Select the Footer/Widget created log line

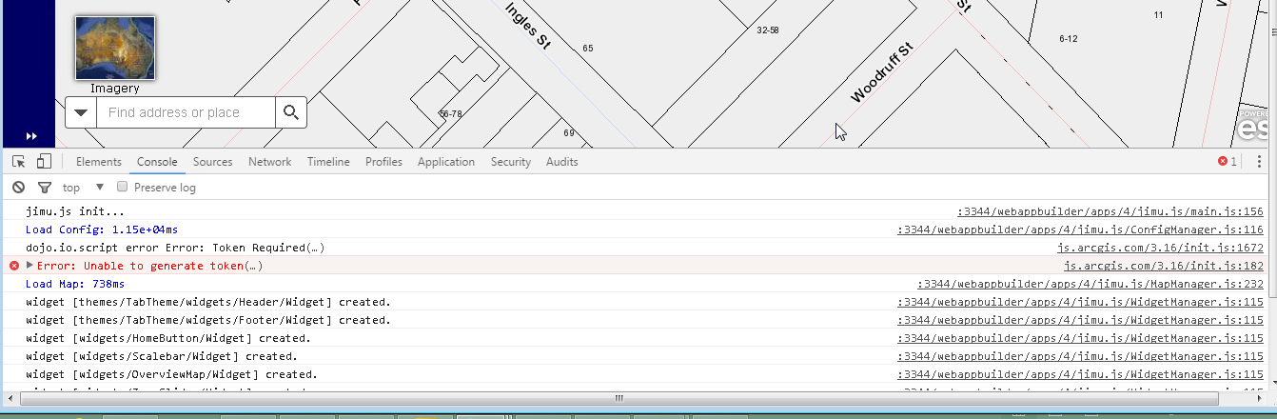(x=208, y=320)
